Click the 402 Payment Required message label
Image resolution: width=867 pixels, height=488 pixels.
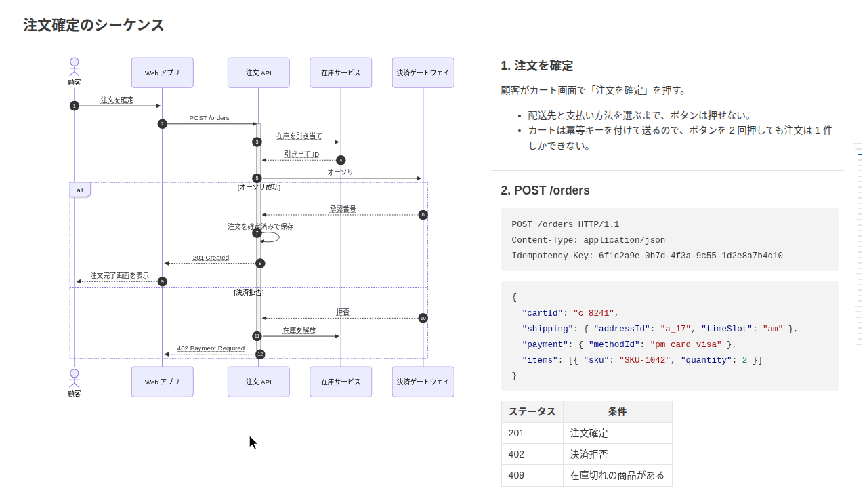(x=211, y=348)
